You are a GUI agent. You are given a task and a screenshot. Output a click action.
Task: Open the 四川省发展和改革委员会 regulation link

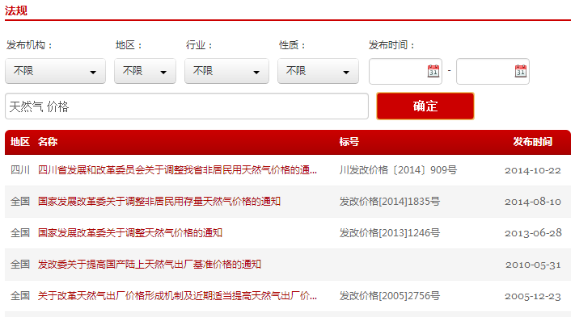click(177, 170)
